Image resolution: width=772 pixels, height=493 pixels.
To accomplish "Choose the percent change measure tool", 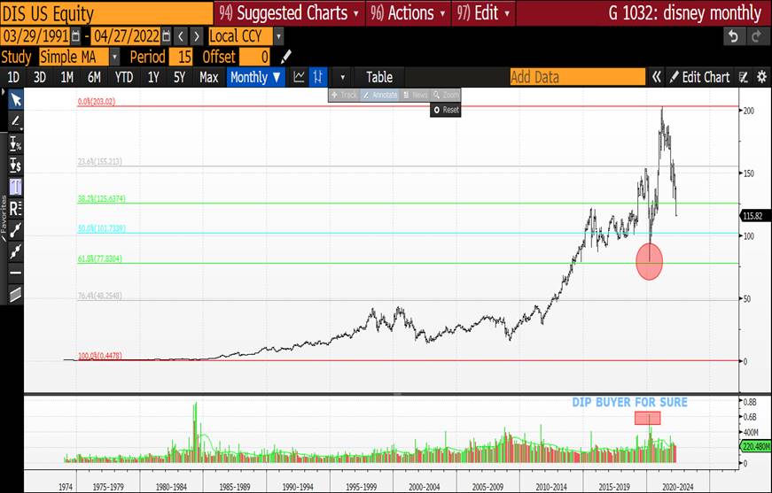I will pyautogui.click(x=16, y=144).
